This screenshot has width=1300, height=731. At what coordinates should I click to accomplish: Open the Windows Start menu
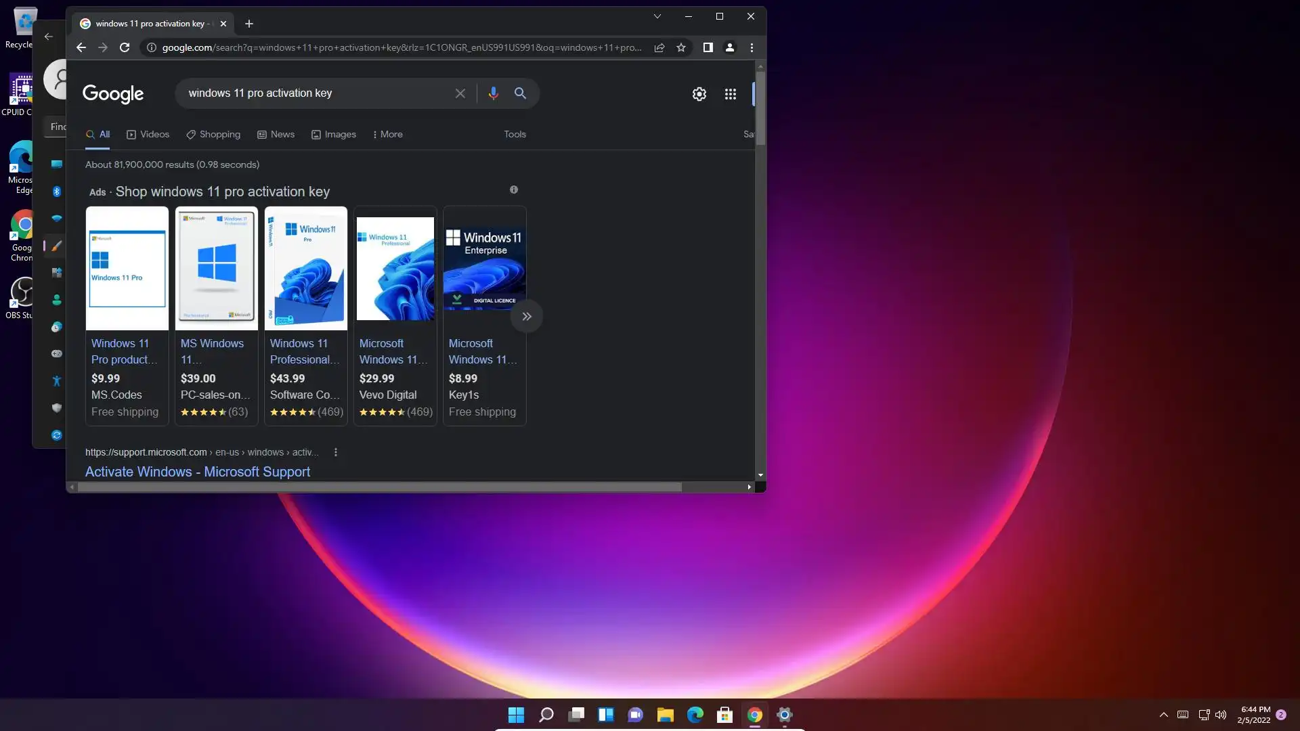[x=516, y=715]
